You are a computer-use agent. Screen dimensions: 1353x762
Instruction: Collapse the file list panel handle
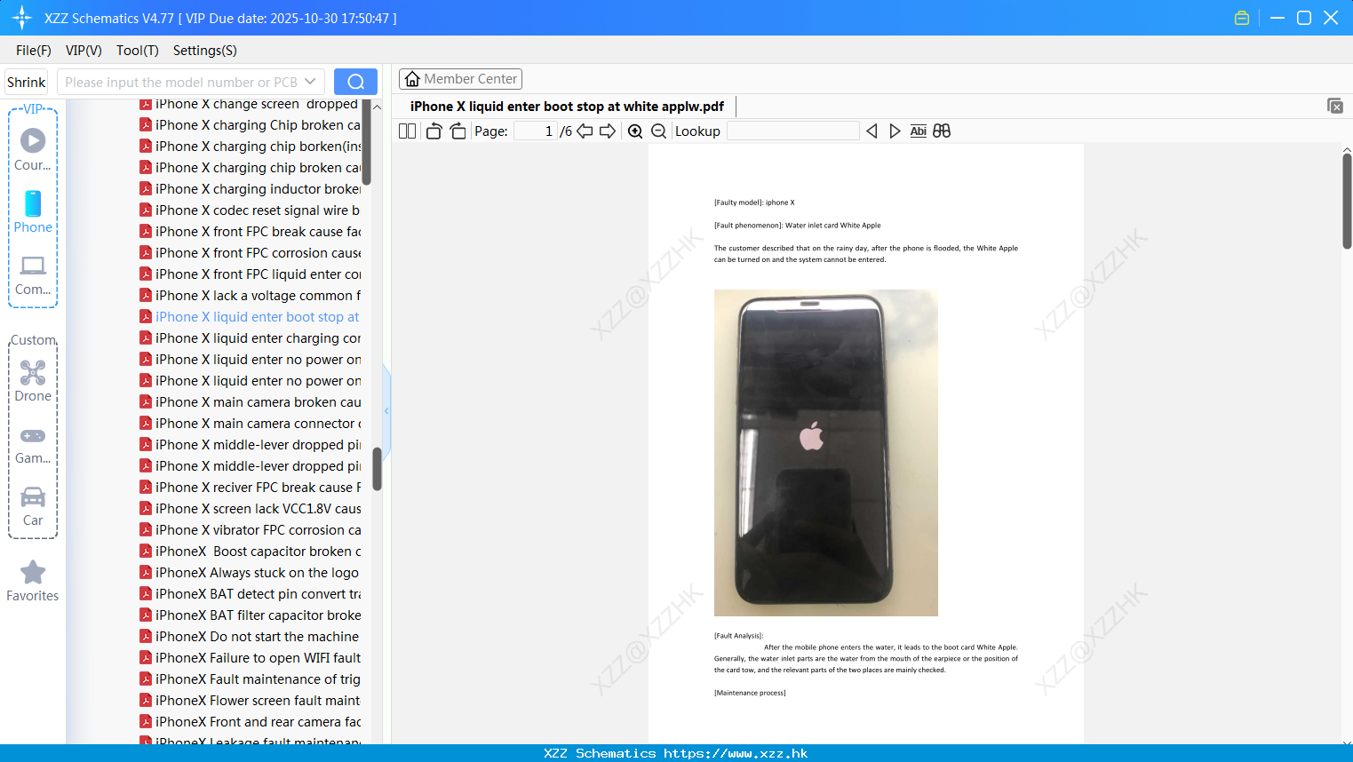coord(386,410)
